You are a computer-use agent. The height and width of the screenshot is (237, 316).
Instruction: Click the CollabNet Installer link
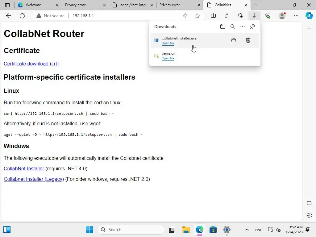point(24,169)
